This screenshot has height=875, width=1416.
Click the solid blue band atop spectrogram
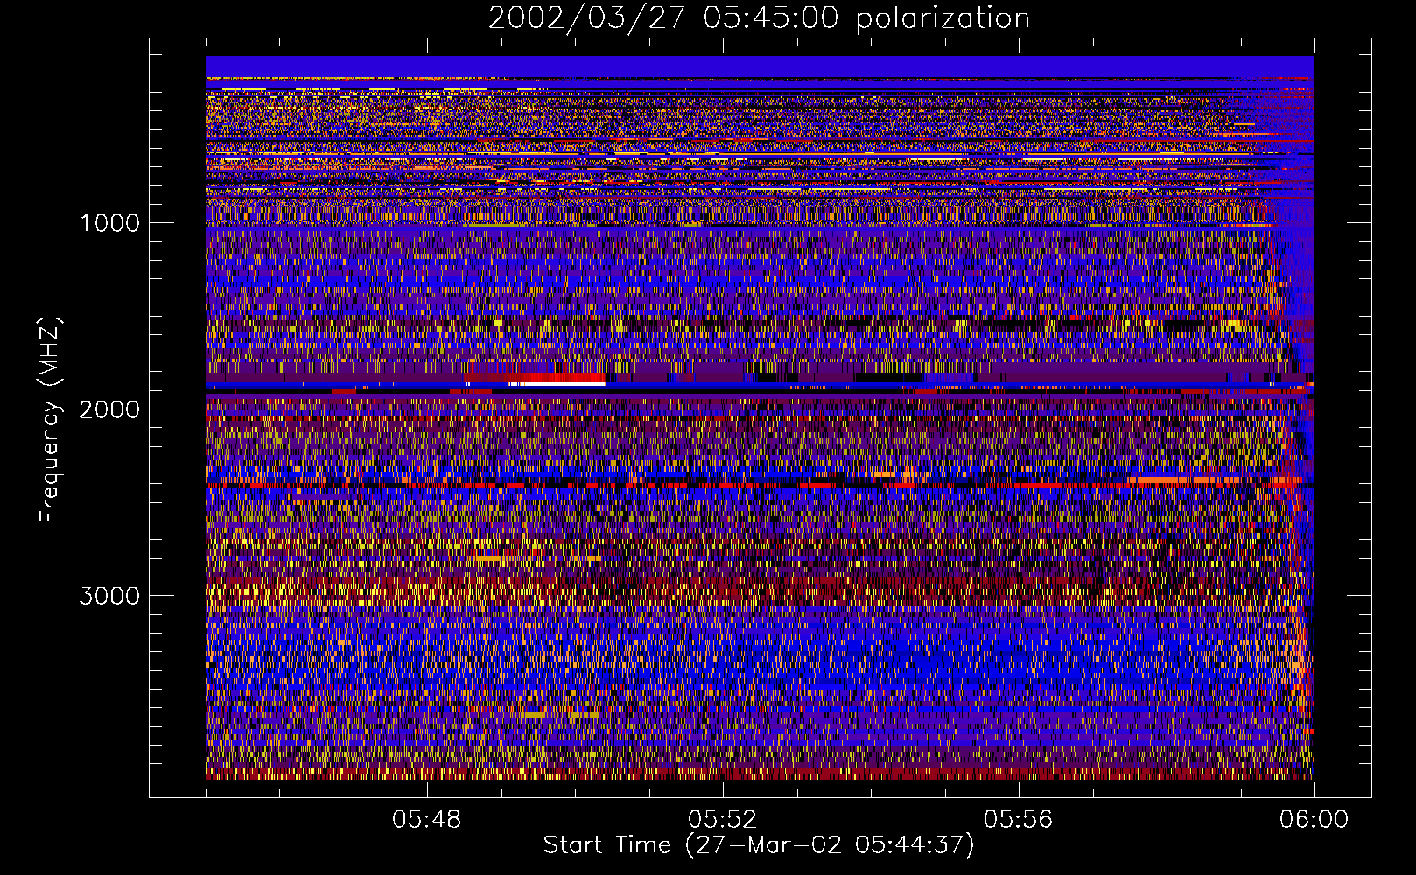point(760,66)
